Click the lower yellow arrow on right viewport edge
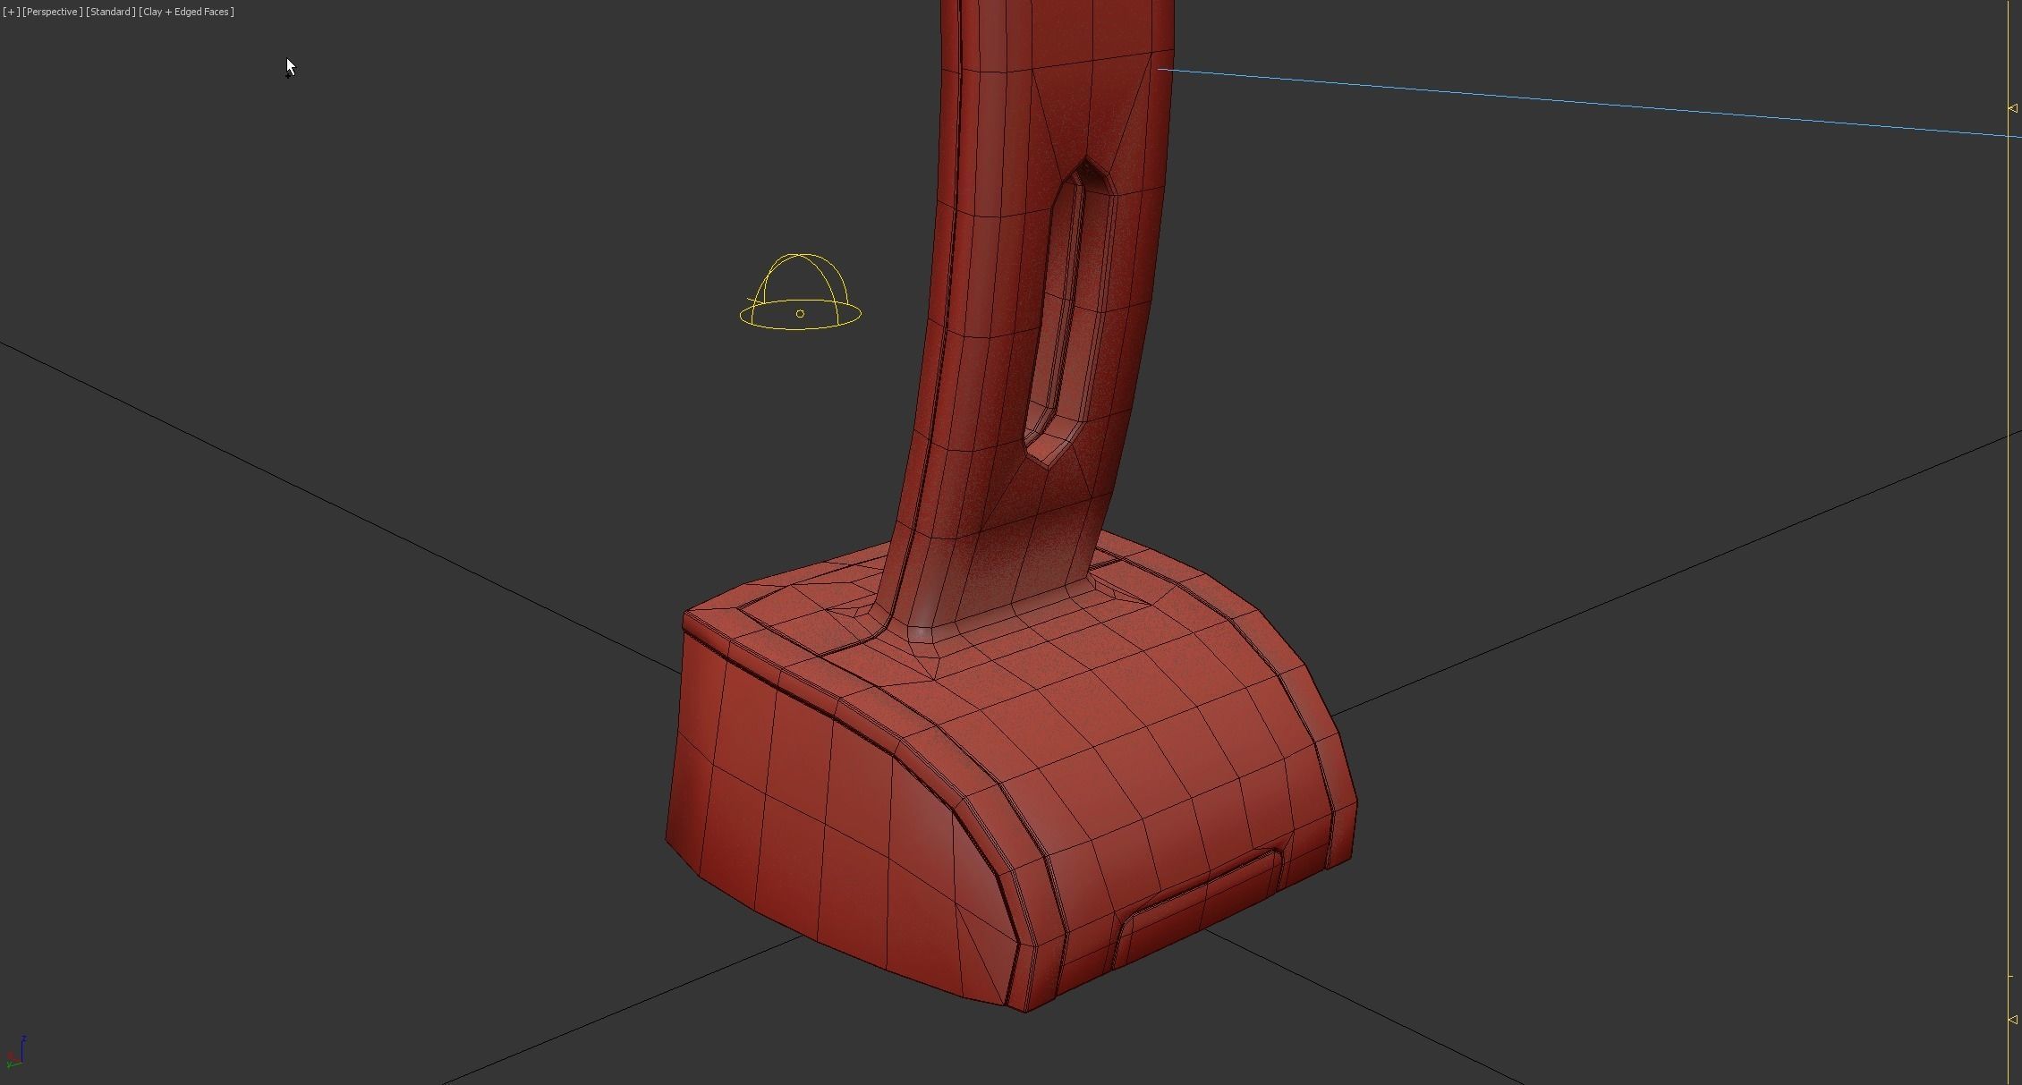The width and height of the screenshot is (2022, 1085). pos(2012,1020)
